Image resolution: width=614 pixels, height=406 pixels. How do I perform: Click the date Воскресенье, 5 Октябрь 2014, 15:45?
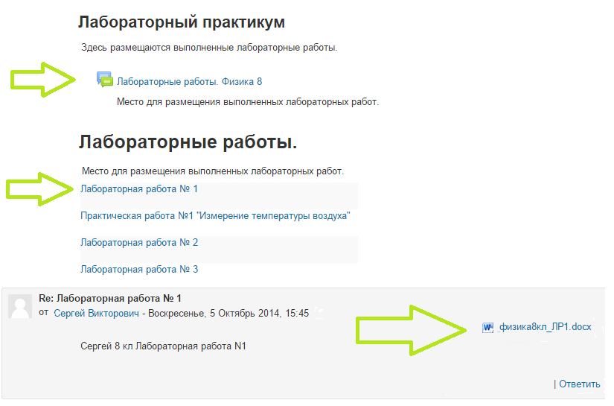pyautogui.click(x=228, y=314)
